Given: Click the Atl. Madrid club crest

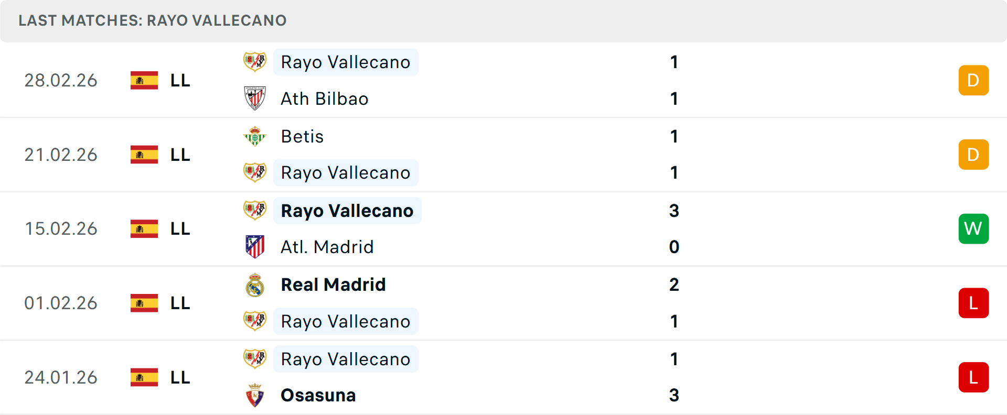Looking at the screenshot, I should [x=255, y=246].
